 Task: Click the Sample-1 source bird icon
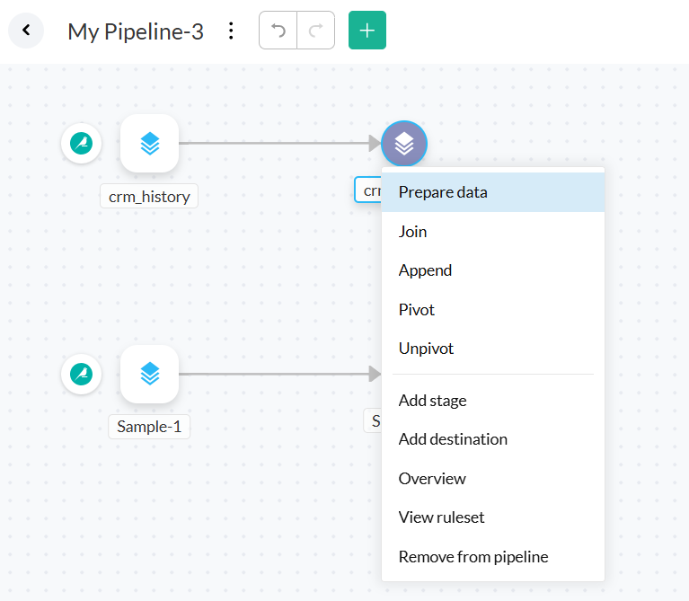tap(82, 374)
